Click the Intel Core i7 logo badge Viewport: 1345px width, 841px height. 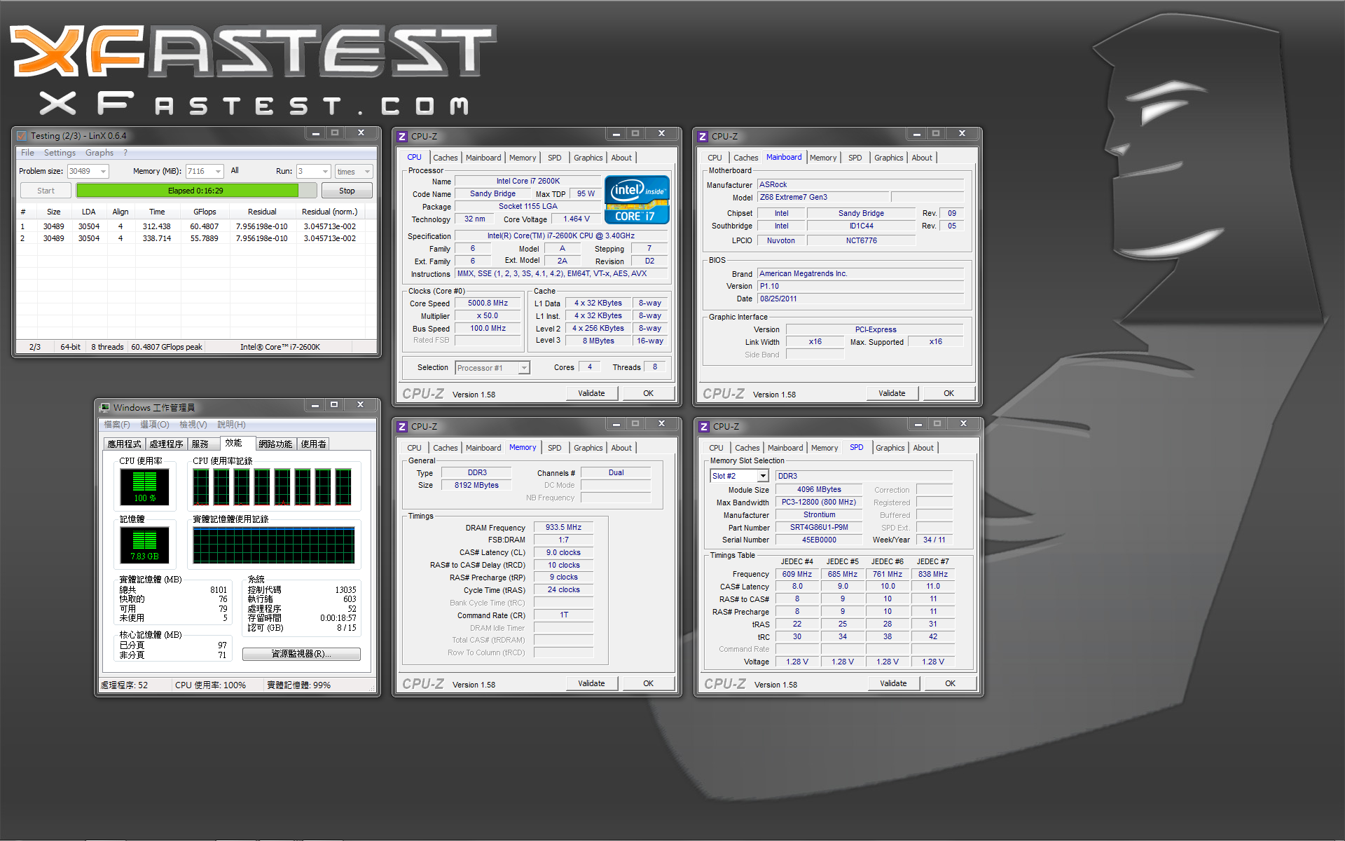637,200
